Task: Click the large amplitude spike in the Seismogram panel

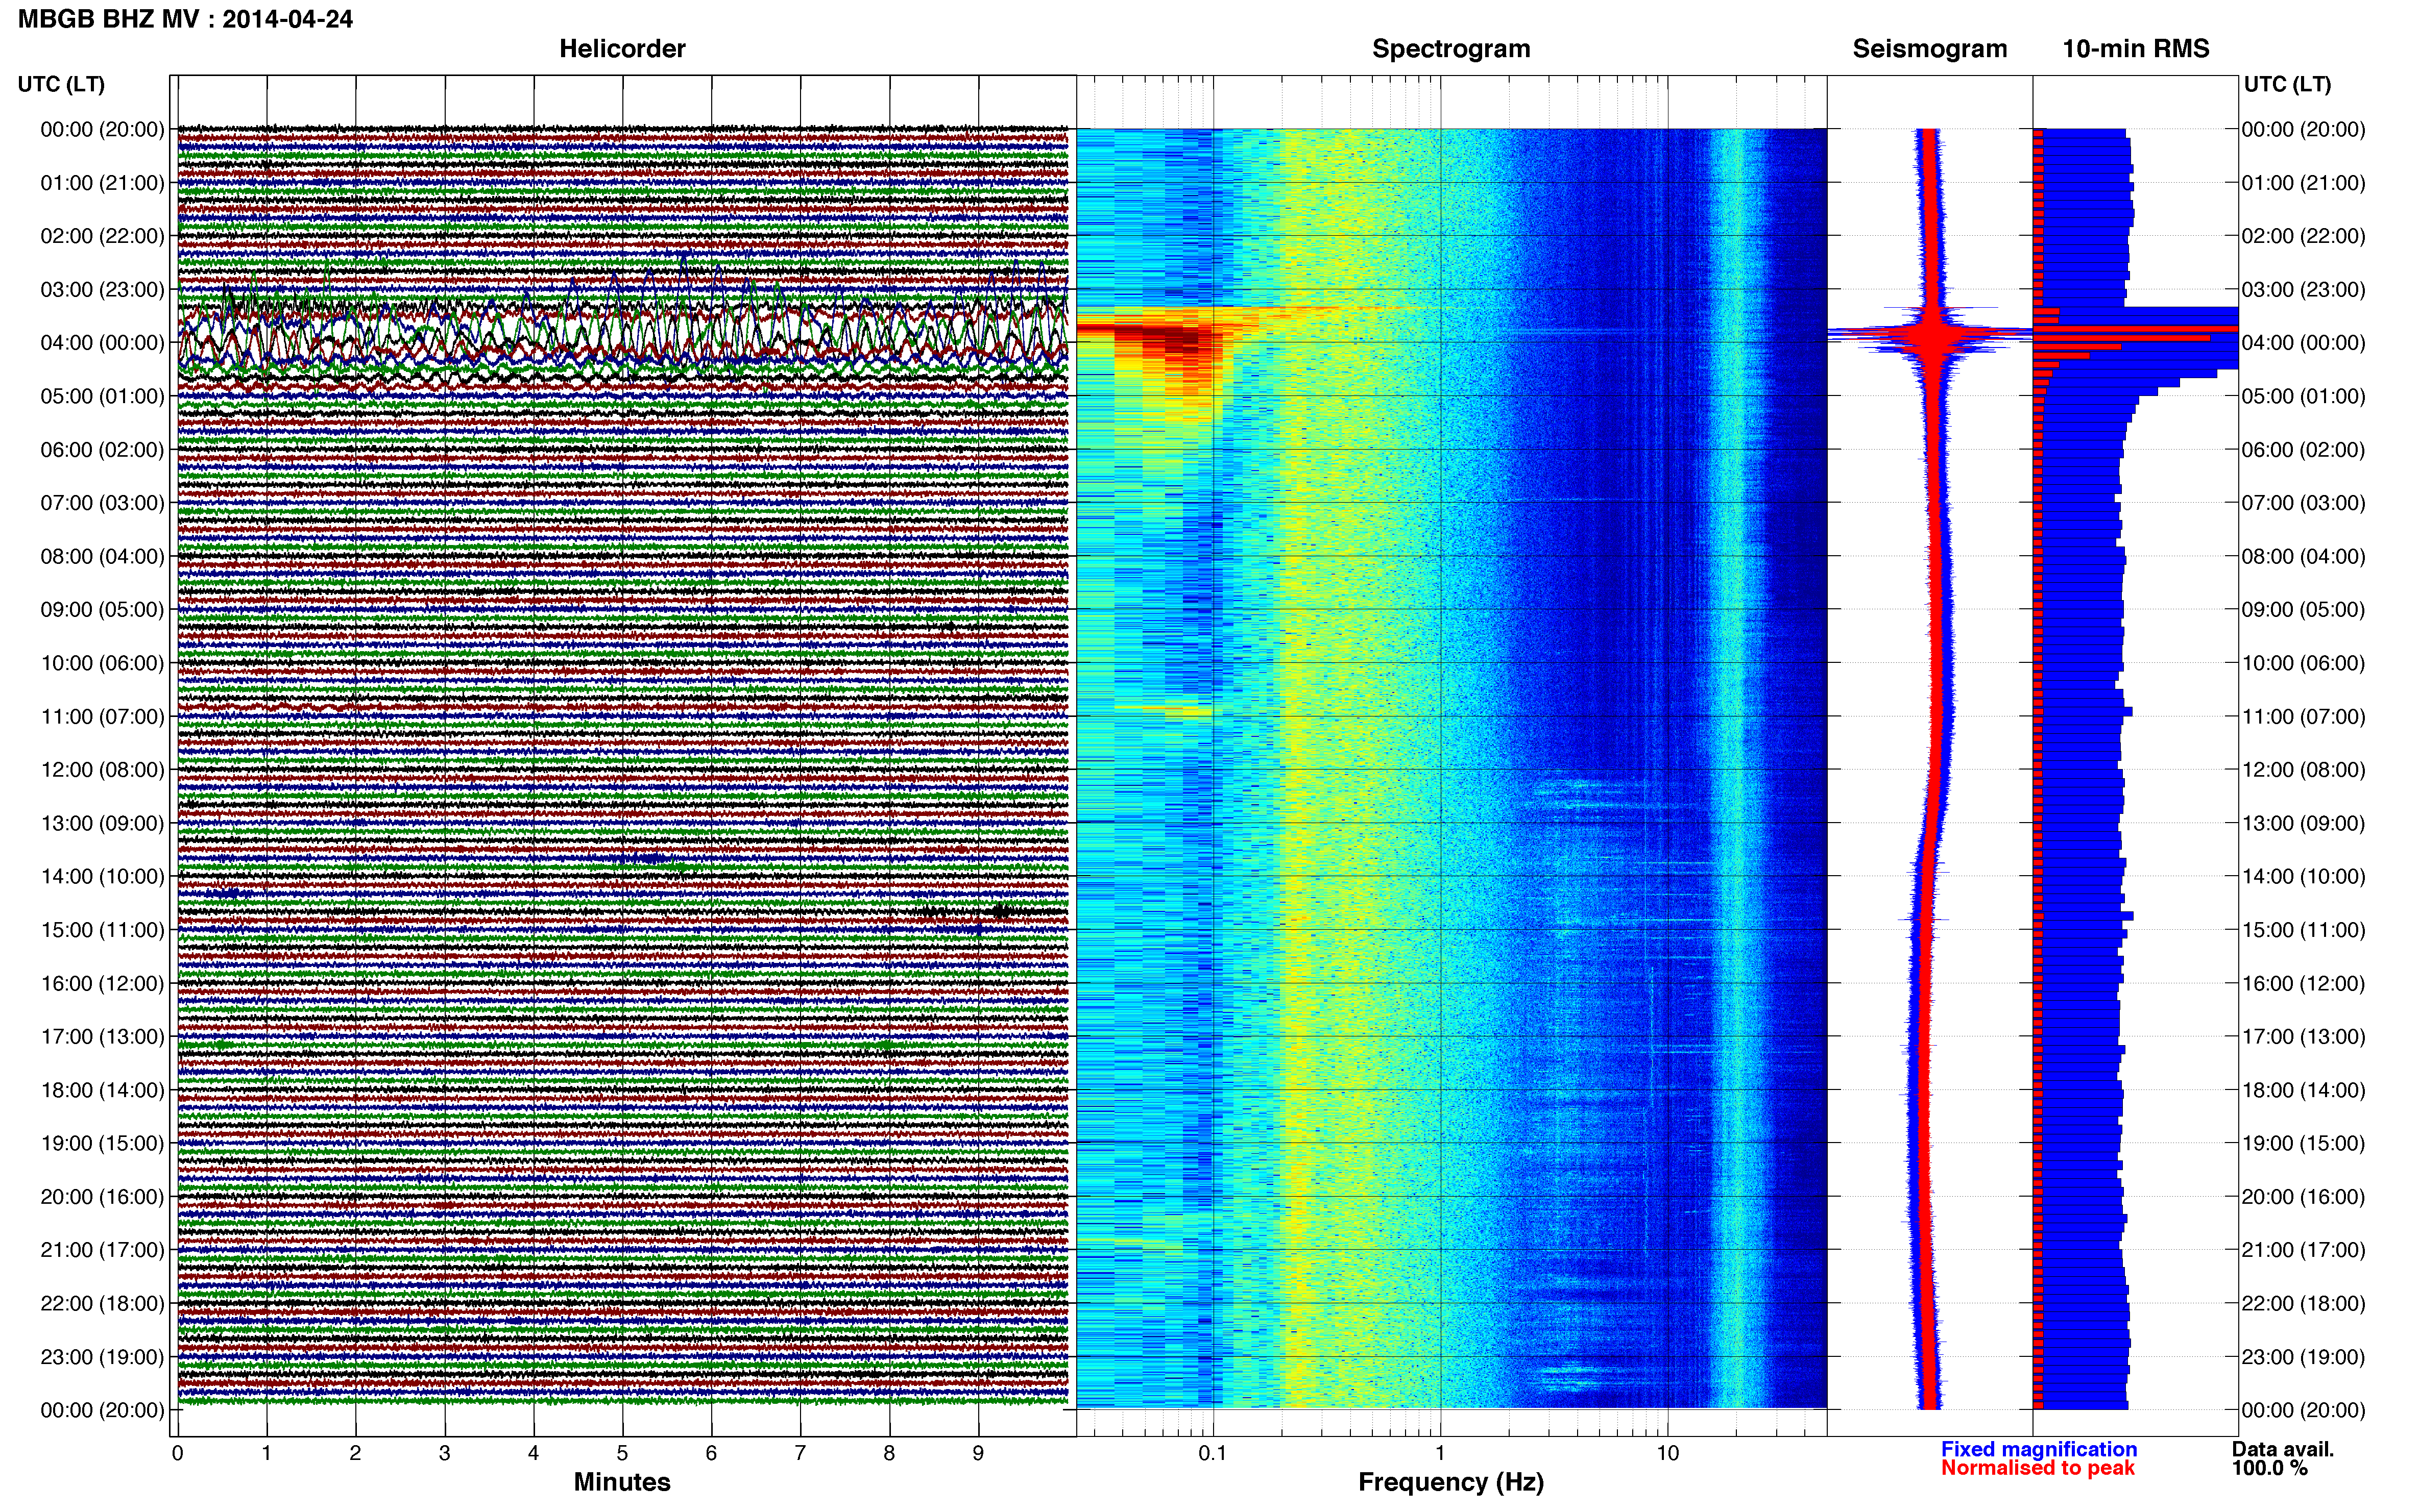Action: pos(1932,337)
